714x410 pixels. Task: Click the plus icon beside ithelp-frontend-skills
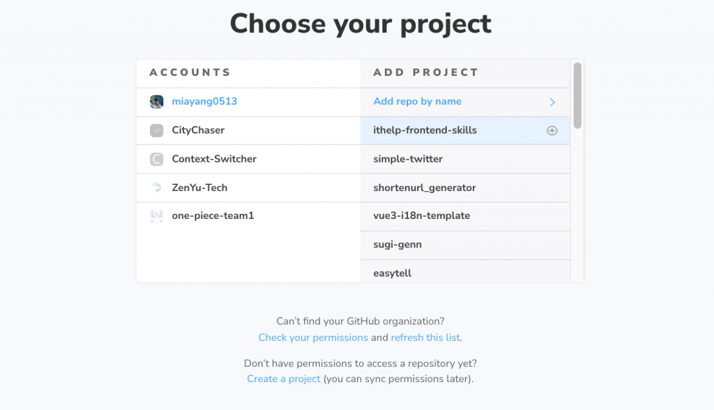[552, 130]
